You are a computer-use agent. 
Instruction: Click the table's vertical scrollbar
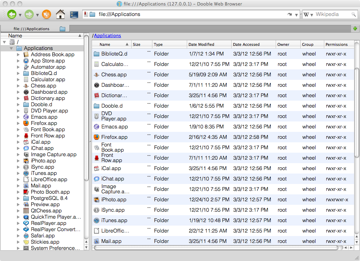[357, 112]
